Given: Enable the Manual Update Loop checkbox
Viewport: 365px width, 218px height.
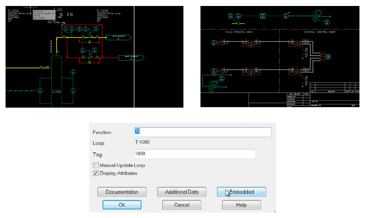Looking at the screenshot, I should tap(96, 165).
